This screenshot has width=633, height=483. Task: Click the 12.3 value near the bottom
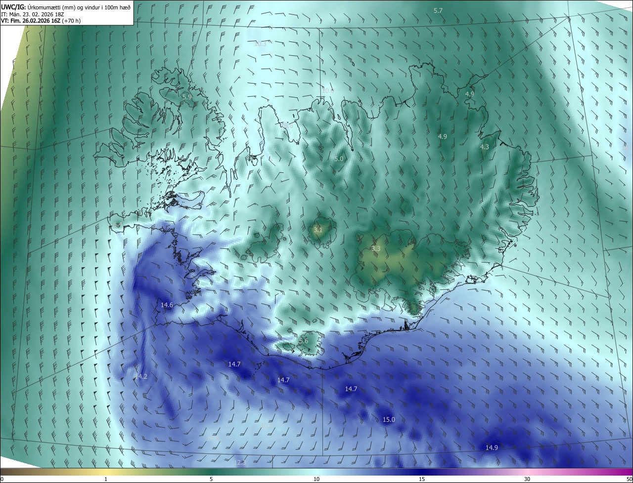pos(240,462)
